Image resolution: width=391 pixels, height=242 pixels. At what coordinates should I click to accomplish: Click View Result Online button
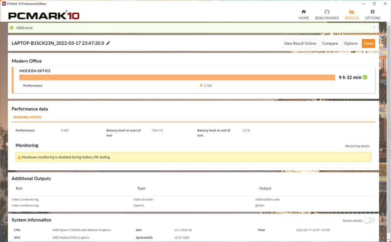click(300, 43)
